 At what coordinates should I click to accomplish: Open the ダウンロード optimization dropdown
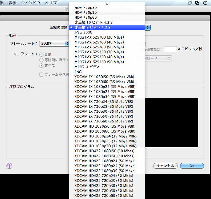click(x=159, y=58)
